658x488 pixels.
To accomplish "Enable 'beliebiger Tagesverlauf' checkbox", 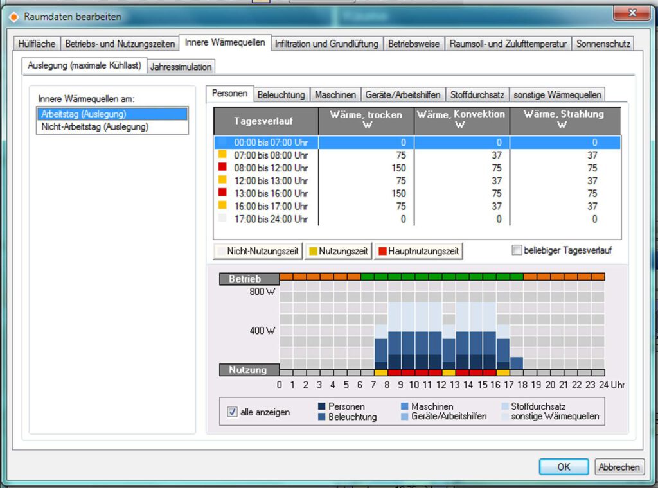I will pos(517,250).
